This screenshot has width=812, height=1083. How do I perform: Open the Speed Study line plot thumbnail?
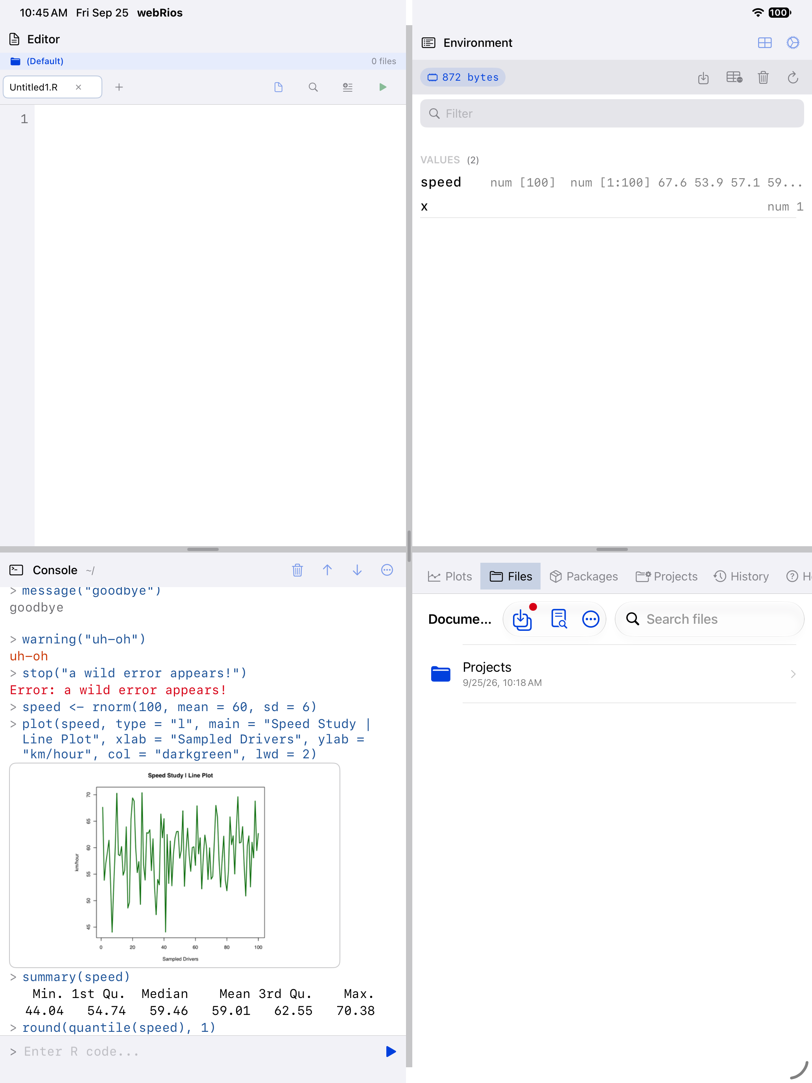pyautogui.click(x=175, y=865)
